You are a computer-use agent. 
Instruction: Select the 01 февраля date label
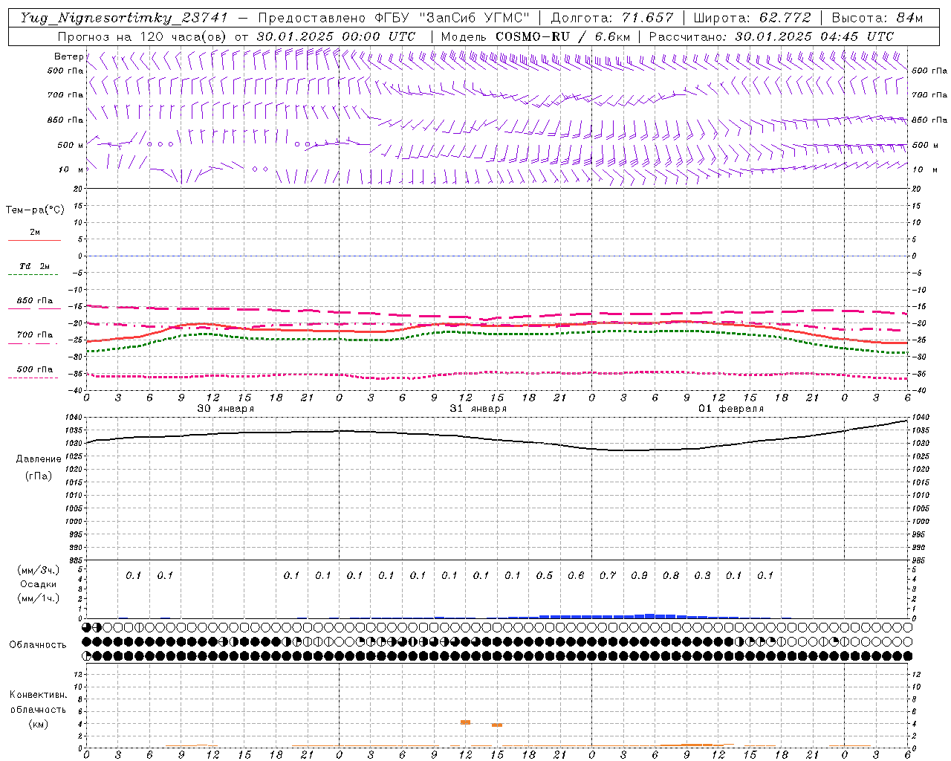coord(731,409)
